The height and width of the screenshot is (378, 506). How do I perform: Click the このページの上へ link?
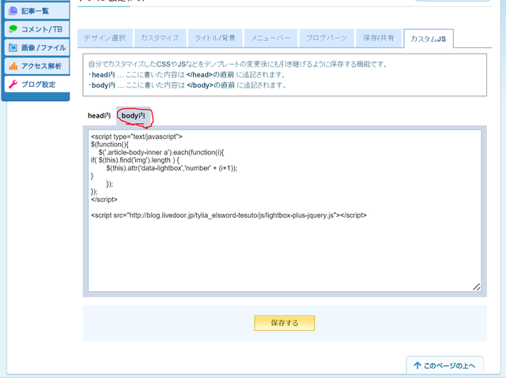coord(444,365)
